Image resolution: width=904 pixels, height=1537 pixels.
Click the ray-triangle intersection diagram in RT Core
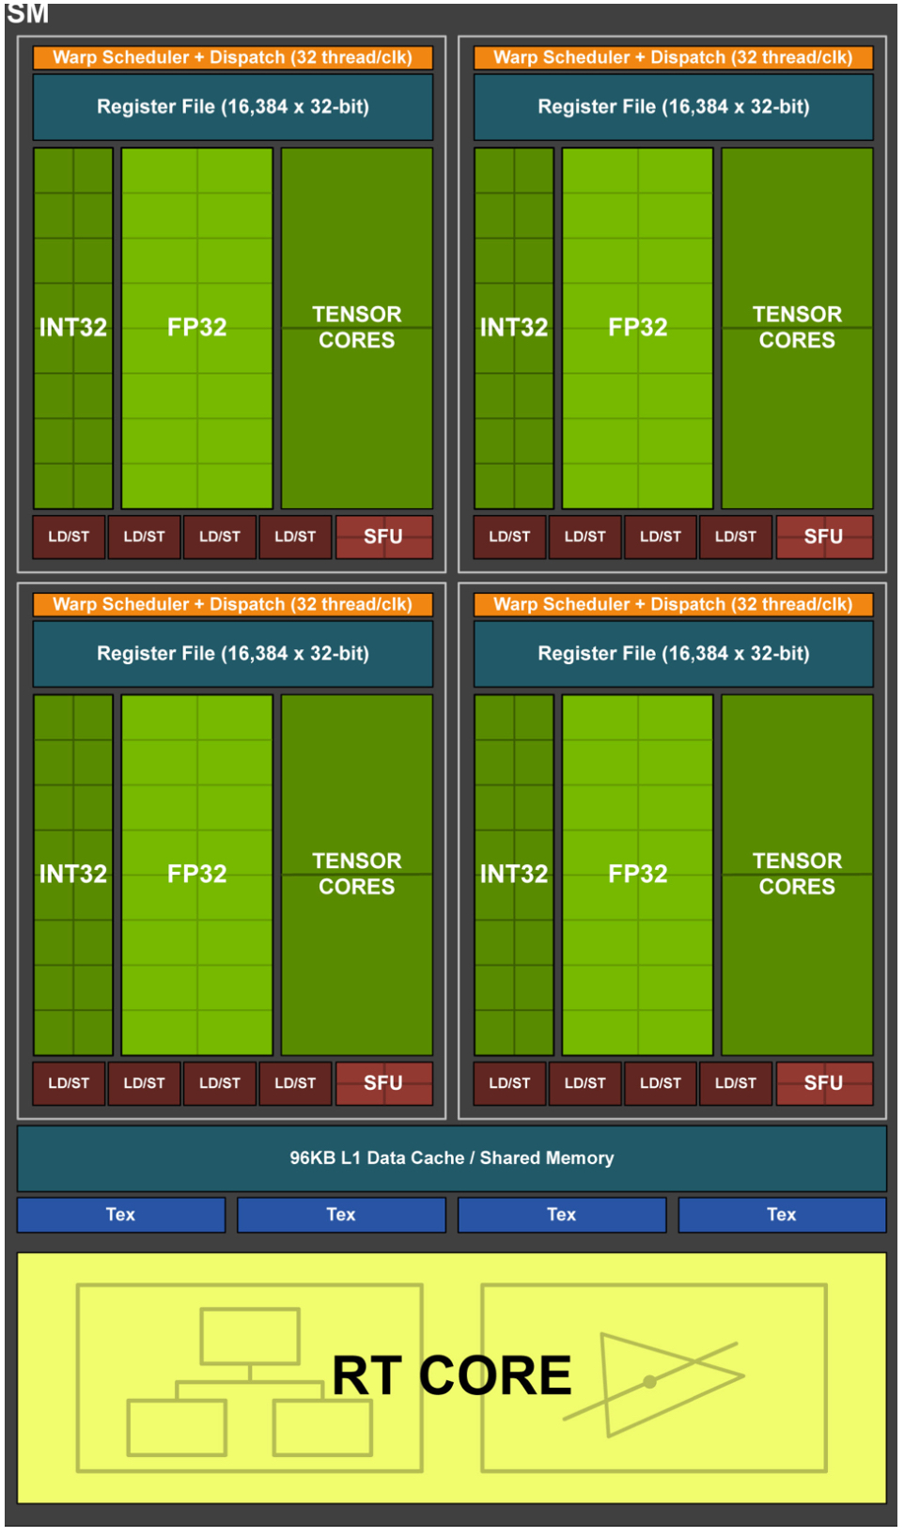654,1377
